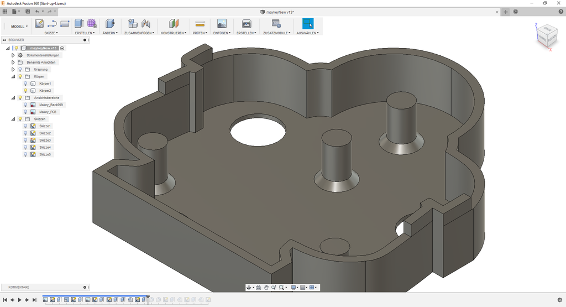Click the construction plane icon in KONSTRUIEREN

174,24
